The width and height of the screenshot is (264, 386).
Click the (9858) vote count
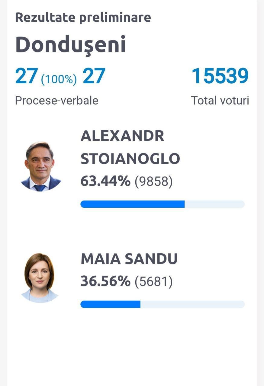[154, 182]
